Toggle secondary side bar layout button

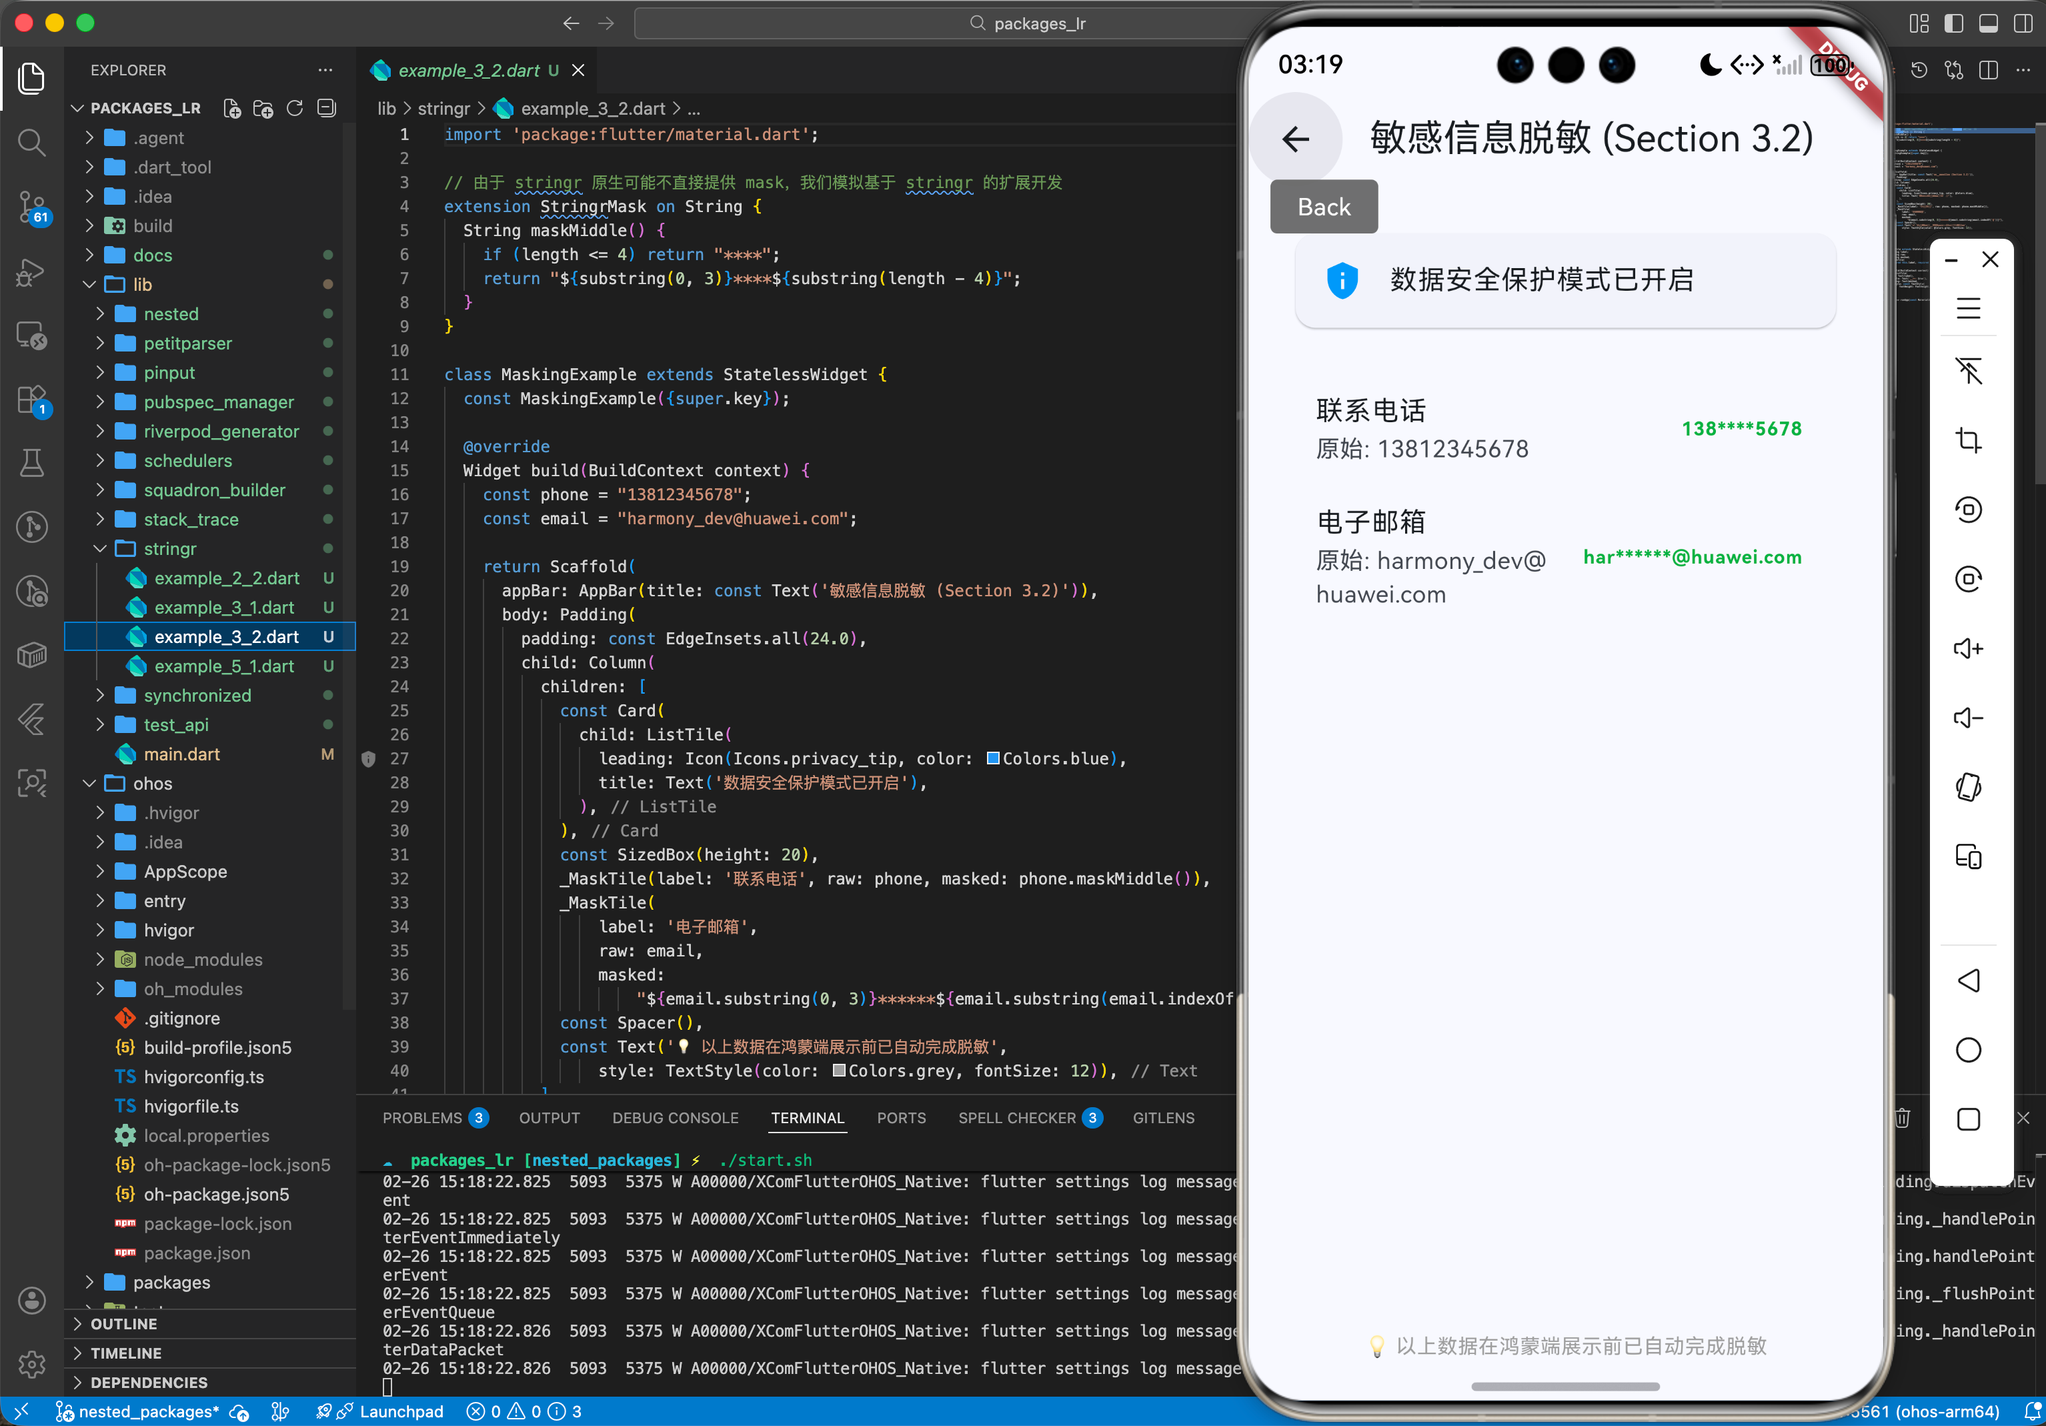(2023, 23)
